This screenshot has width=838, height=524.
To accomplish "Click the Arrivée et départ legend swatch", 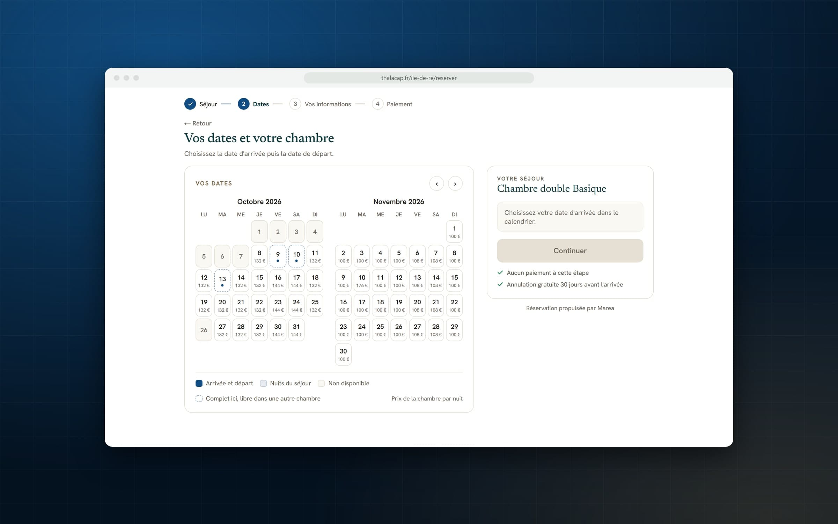I will click(199, 383).
